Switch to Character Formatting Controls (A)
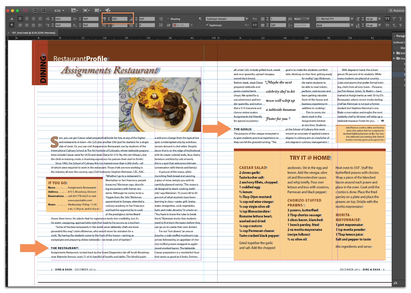 point(12,19)
